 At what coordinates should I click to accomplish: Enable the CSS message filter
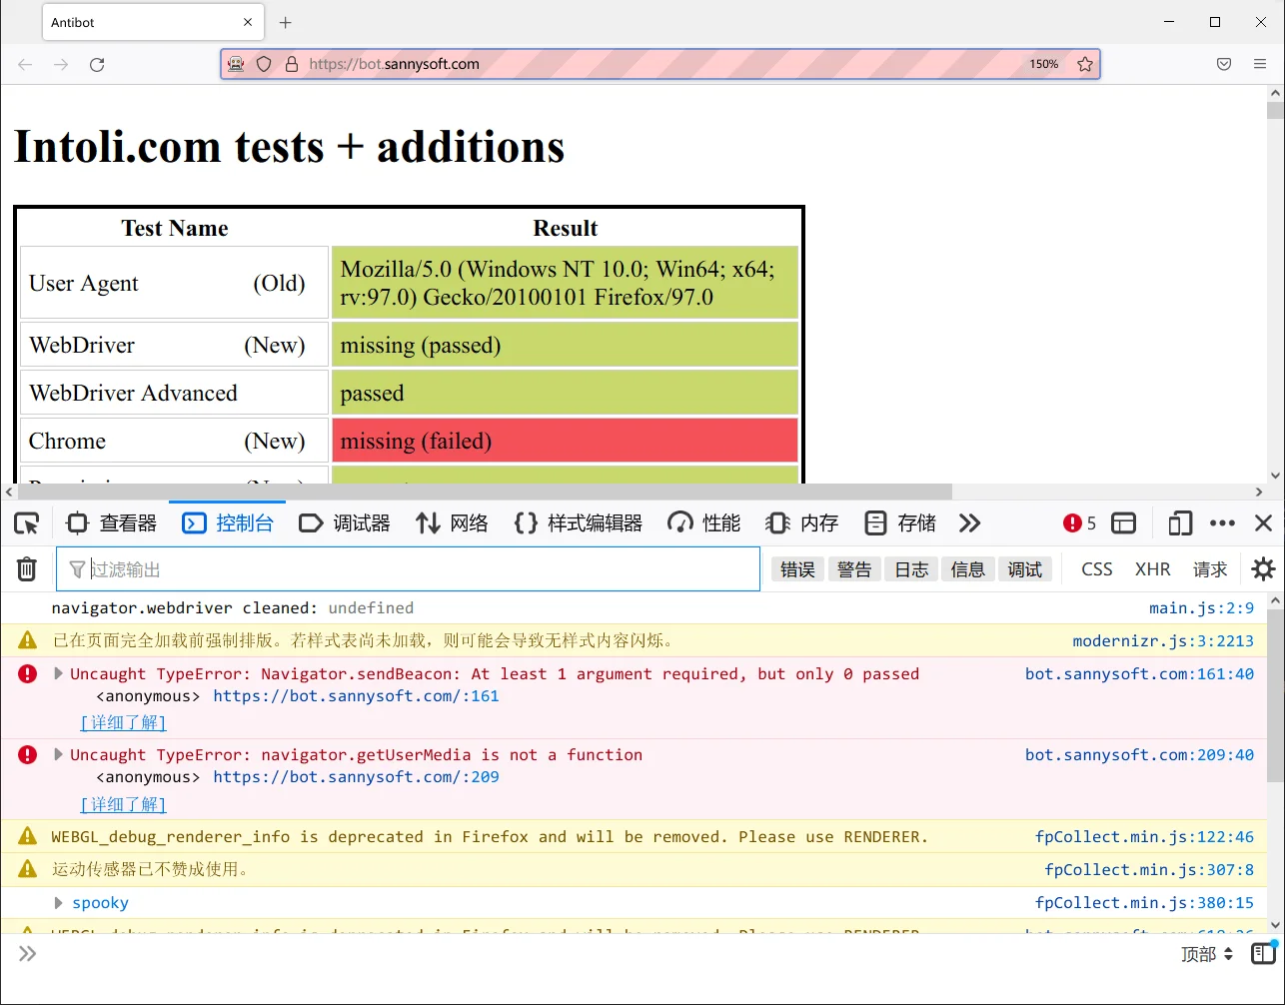point(1095,568)
